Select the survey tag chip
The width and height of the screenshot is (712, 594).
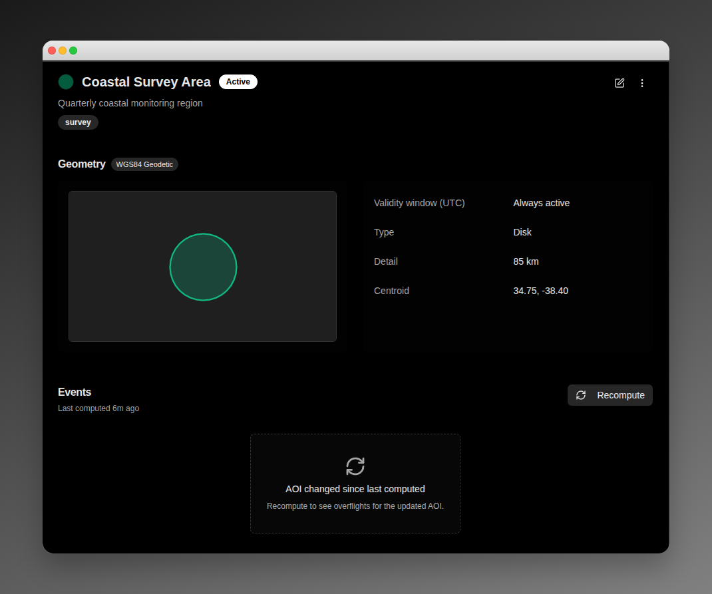pyautogui.click(x=78, y=122)
